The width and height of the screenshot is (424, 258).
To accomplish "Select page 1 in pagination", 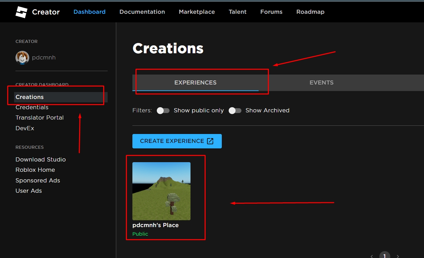I will pos(384,256).
